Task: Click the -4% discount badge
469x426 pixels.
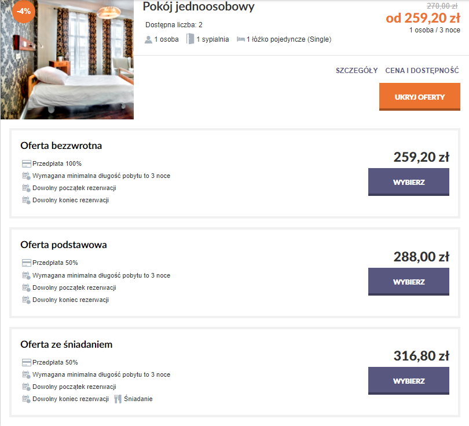Action: tap(24, 11)
